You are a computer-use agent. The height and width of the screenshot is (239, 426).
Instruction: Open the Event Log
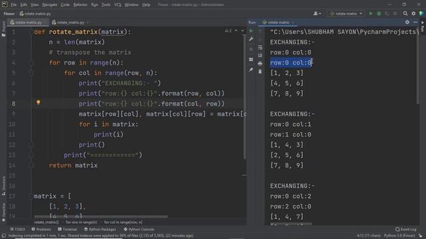pos(406,229)
